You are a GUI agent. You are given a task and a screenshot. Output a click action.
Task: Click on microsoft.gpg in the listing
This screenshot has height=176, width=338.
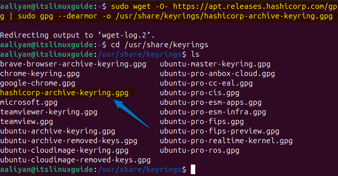(x=29, y=103)
